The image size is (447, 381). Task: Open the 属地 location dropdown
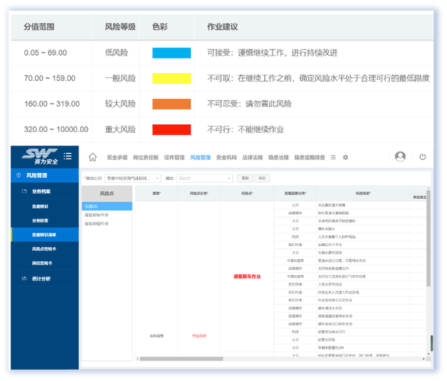tap(204, 178)
